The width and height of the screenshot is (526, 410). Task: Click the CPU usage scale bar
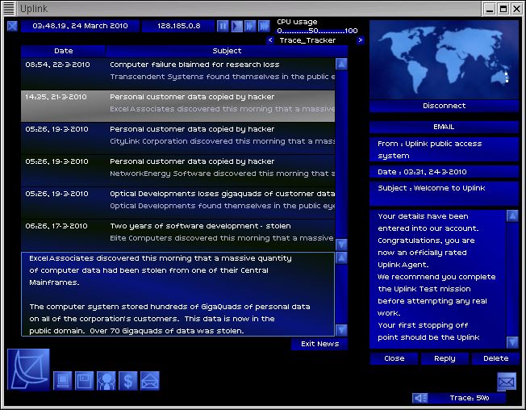(x=317, y=31)
